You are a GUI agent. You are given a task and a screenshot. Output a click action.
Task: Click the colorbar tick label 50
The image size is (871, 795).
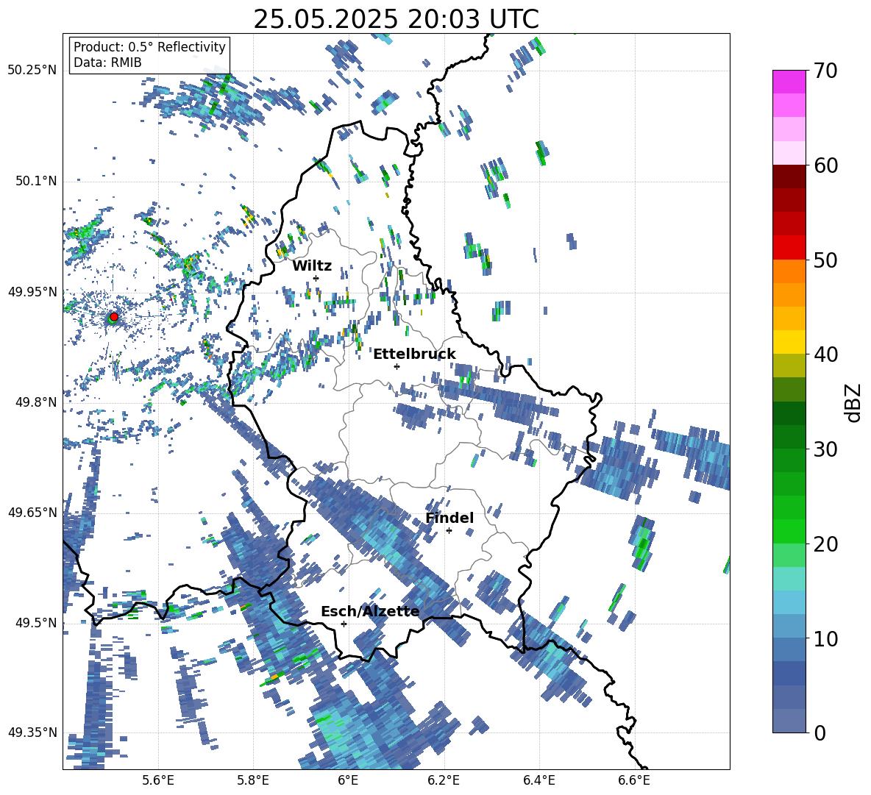[x=825, y=260]
